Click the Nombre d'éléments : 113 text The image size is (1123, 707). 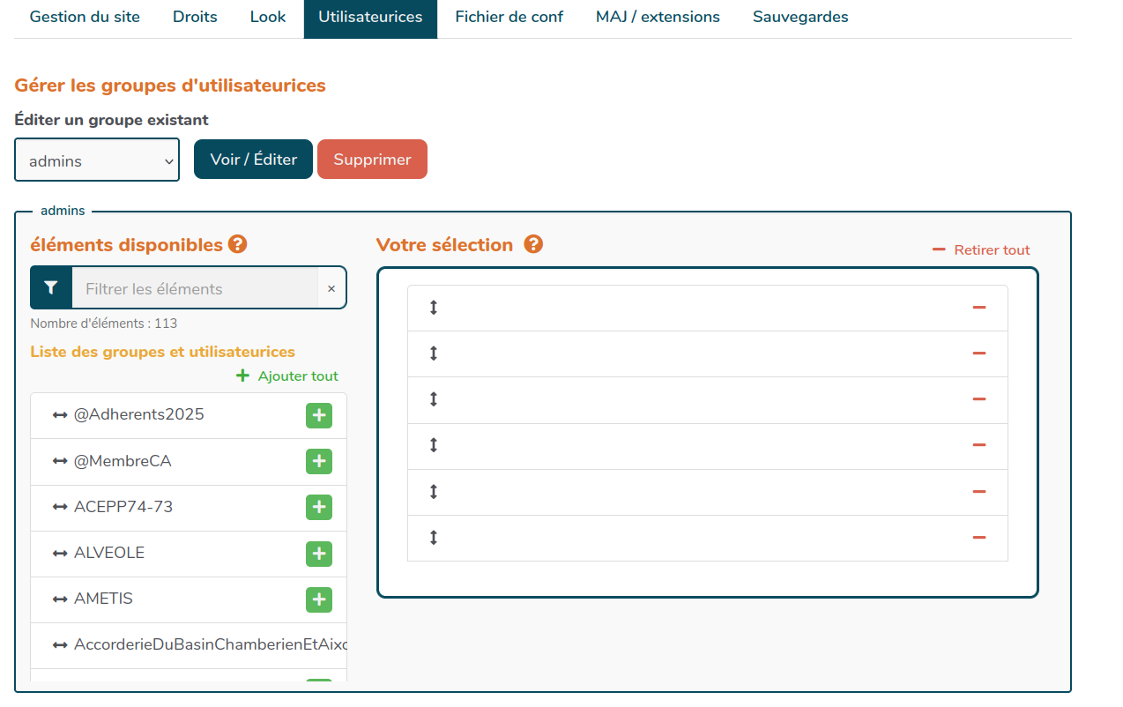pyautogui.click(x=104, y=324)
